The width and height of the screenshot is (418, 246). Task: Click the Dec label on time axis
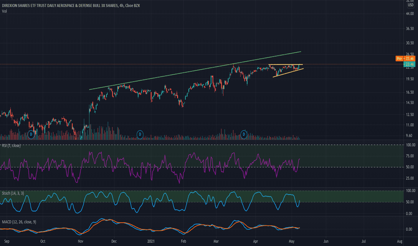(x=114, y=242)
